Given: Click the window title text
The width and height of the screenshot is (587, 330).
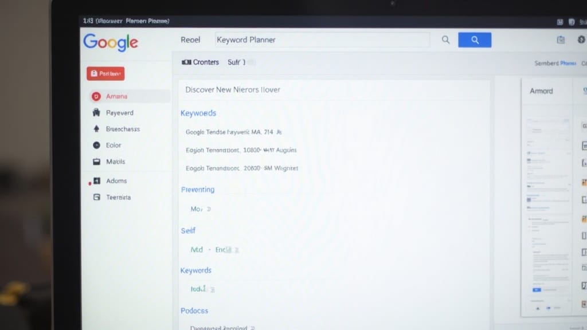Looking at the screenshot, I should click(126, 21).
